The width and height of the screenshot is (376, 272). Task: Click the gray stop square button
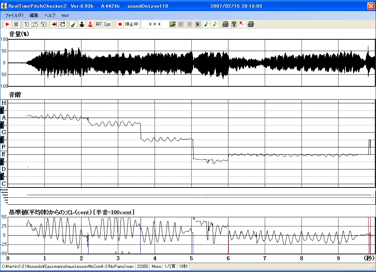(16, 24)
